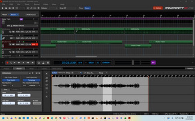Open the +Track add track dropdown
195x121 pixels.
pyautogui.click(x=5, y=14)
